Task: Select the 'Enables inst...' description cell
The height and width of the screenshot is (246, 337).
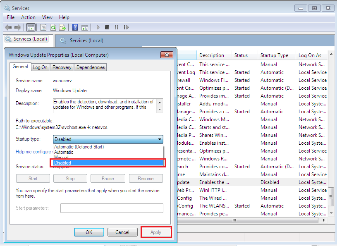Action: (x=214, y=143)
